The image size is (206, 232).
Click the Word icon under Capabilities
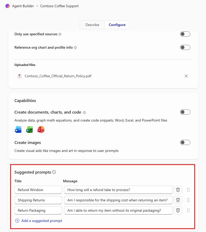coord(18,130)
